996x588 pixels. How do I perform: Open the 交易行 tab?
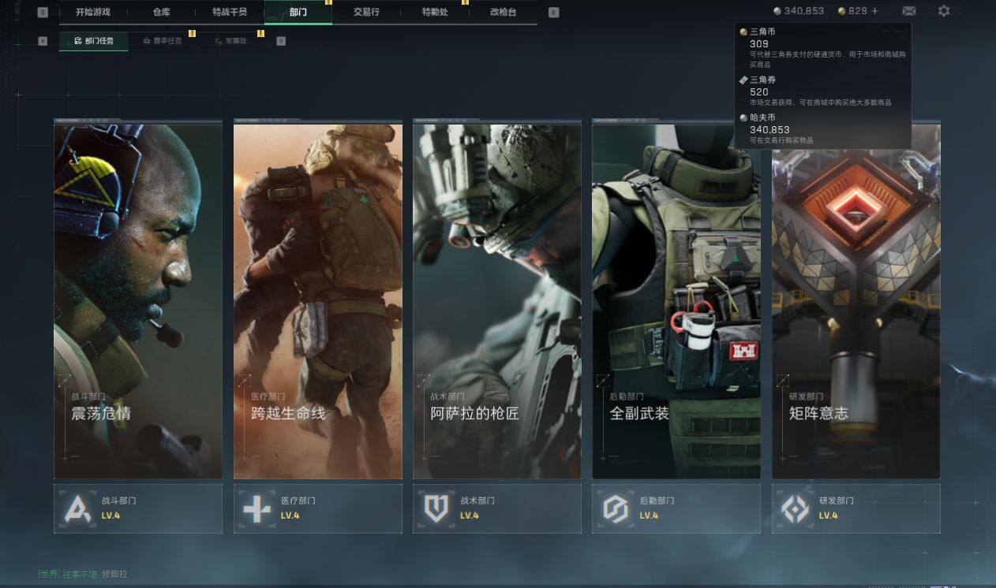366,12
